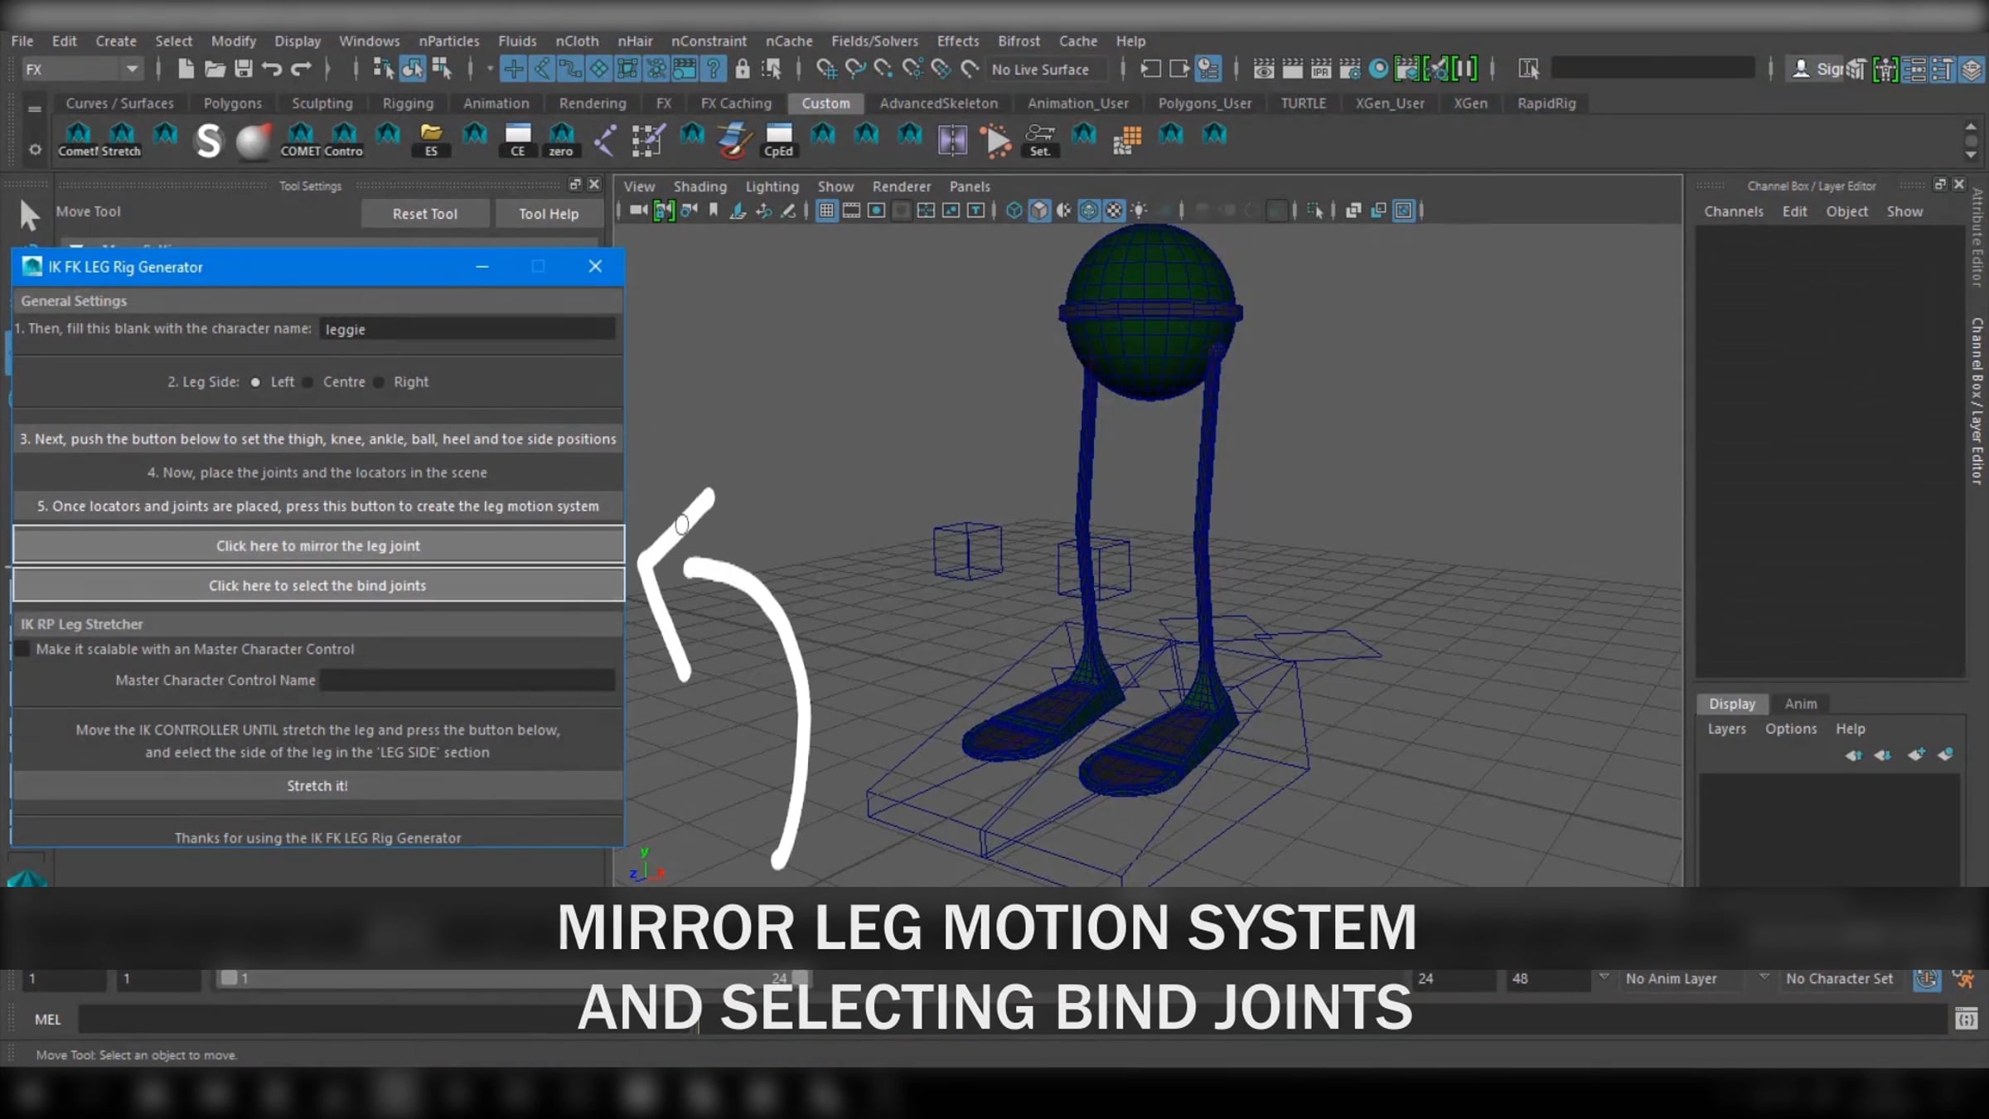1989x1119 pixels.
Task: Click the New Scene icon
Action: pyautogui.click(x=186, y=69)
